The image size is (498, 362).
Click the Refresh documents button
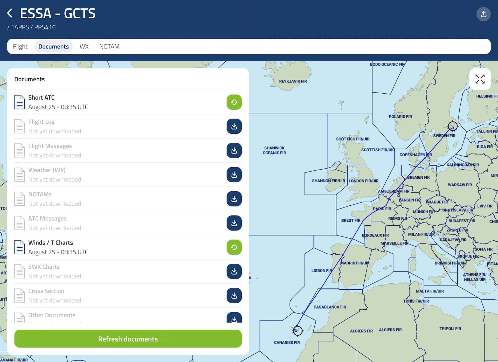coord(128,339)
